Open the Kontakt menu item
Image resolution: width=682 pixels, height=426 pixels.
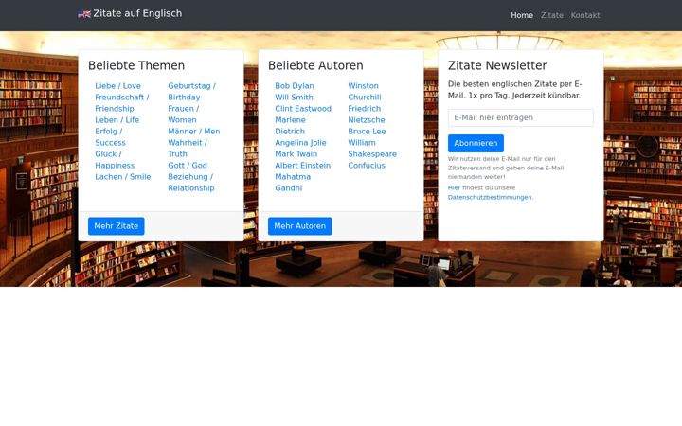pyautogui.click(x=585, y=15)
